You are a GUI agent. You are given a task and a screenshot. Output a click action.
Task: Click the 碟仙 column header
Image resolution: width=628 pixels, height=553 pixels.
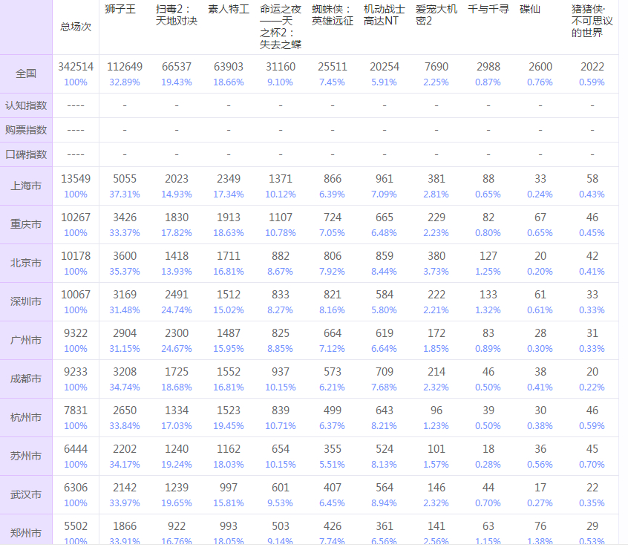point(530,9)
